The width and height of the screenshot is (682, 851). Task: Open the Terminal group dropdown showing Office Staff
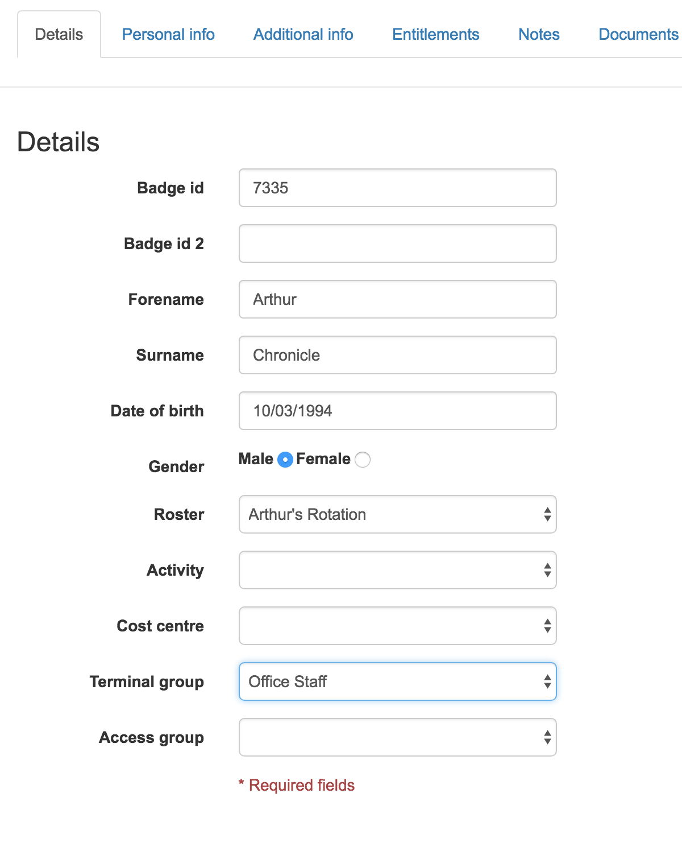397,681
